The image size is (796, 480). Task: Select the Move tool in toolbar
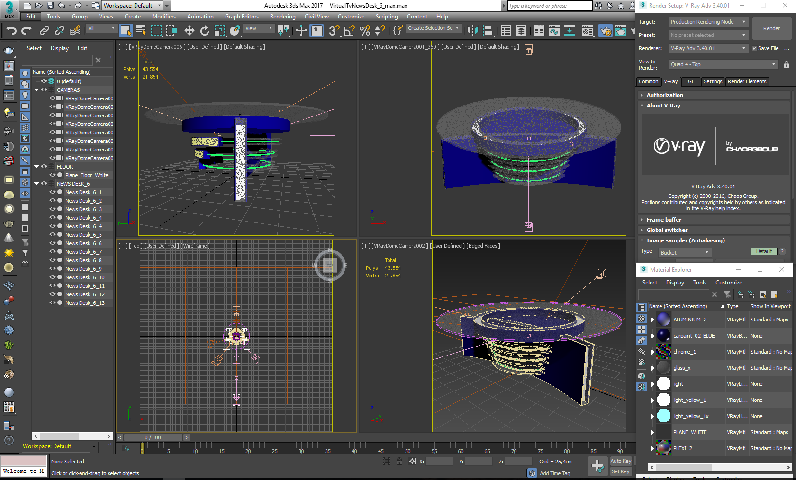[189, 31]
